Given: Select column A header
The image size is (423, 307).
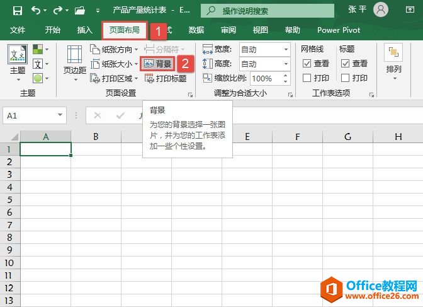Looking at the screenshot, I should (45, 137).
